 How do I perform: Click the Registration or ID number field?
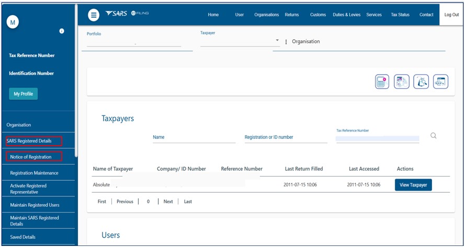coord(286,137)
